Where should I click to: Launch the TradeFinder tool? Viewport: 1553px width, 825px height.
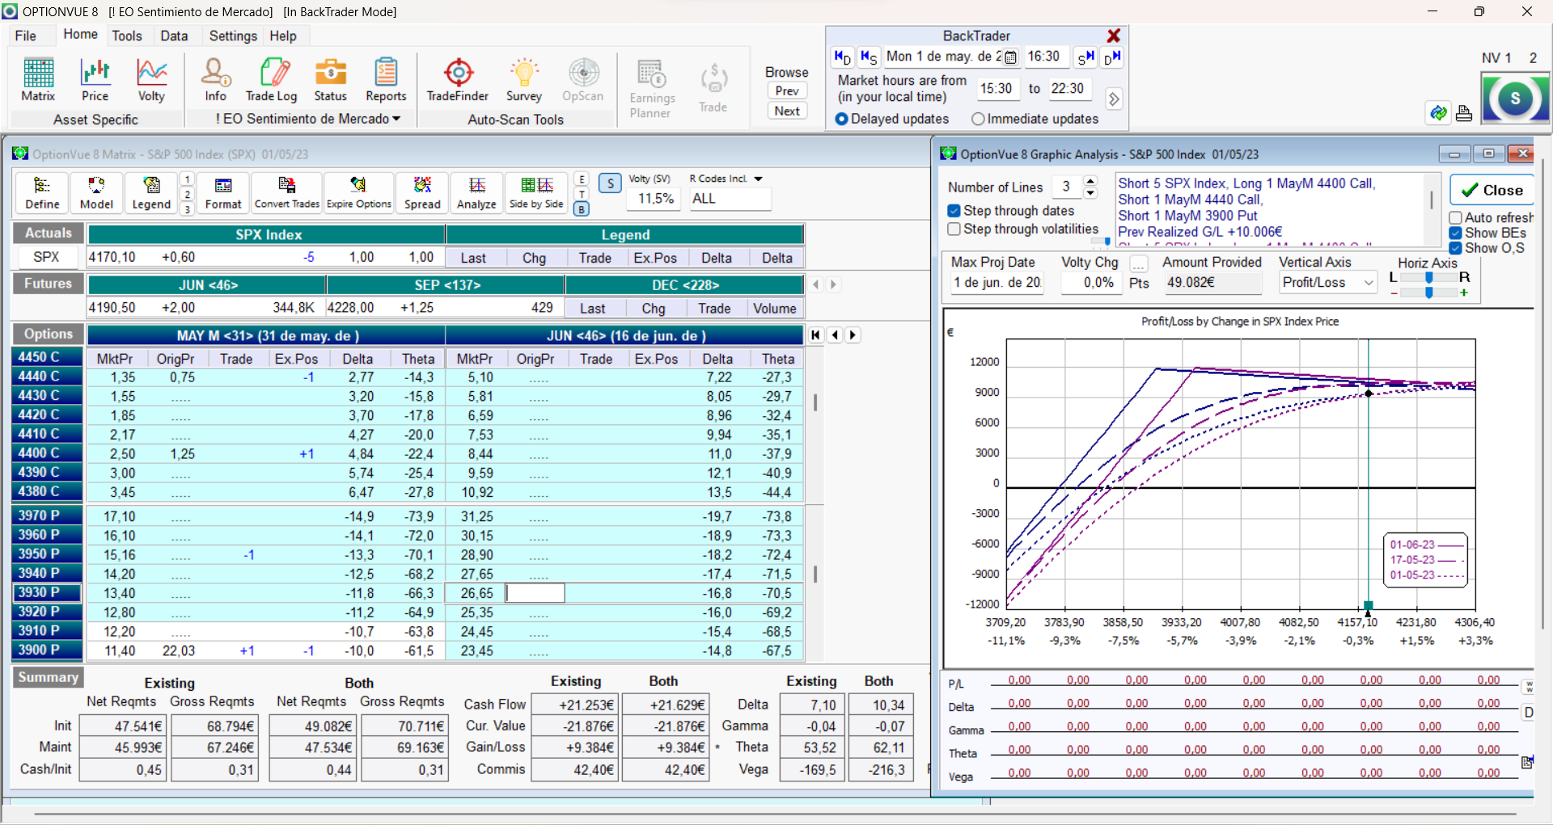[458, 79]
